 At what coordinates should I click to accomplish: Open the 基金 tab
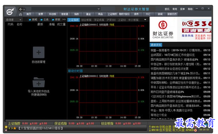[88, 14]
